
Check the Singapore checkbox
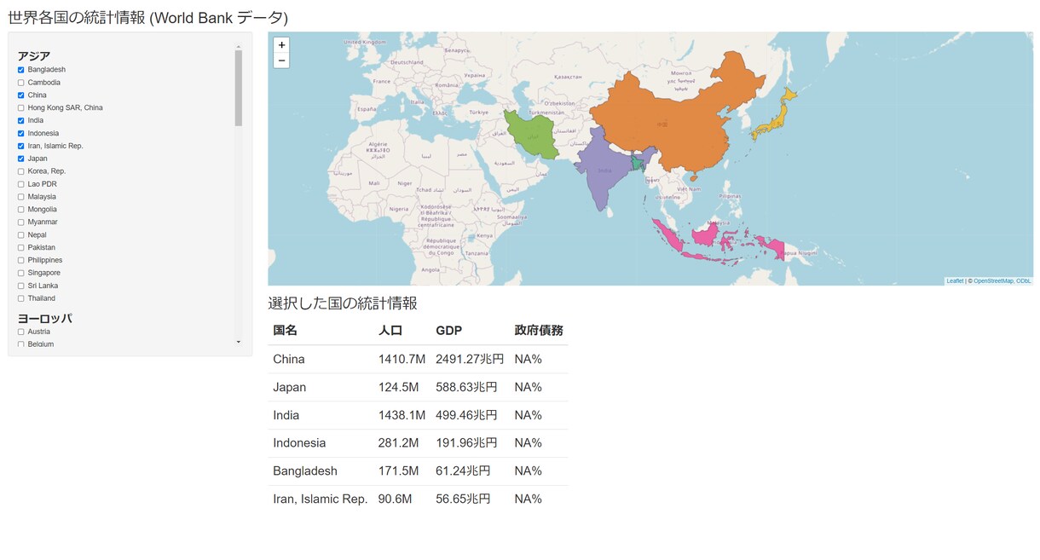21,274
